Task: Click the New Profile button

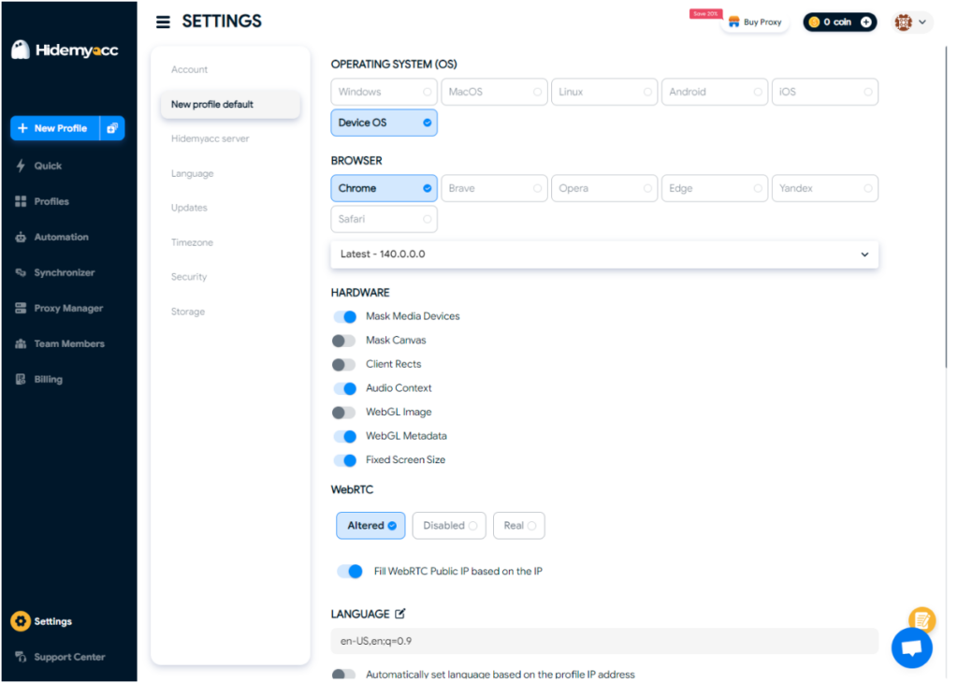Action: point(55,128)
